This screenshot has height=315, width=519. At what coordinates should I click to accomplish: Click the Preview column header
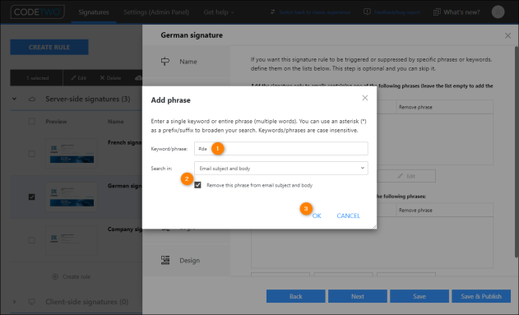[x=56, y=122]
